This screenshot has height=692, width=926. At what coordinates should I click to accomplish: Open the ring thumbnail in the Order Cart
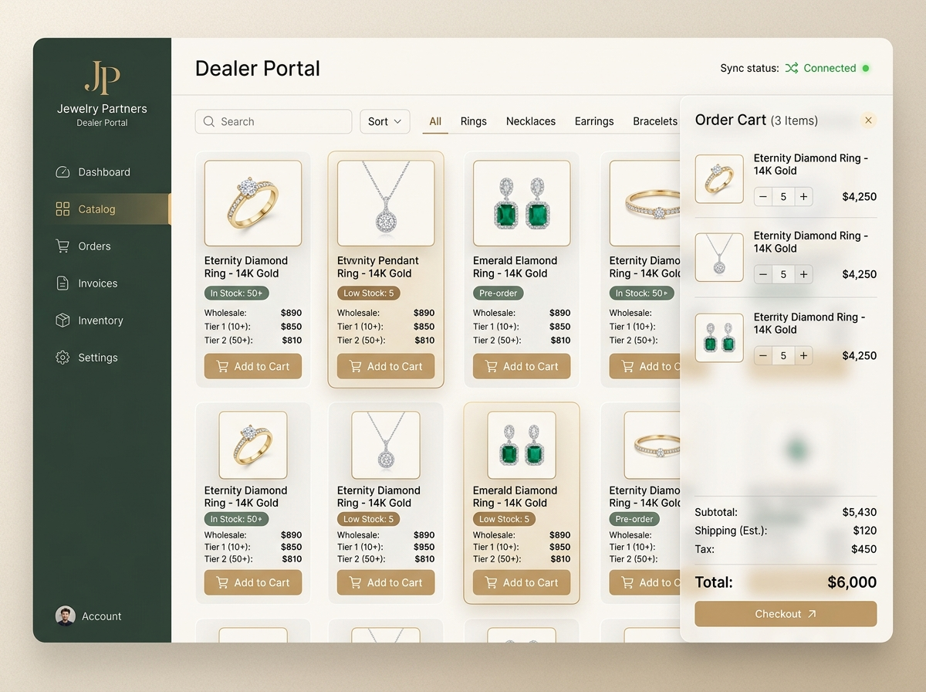719,178
